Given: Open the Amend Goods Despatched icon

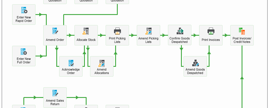Looking at the screenshot, I should click(195, 63).
